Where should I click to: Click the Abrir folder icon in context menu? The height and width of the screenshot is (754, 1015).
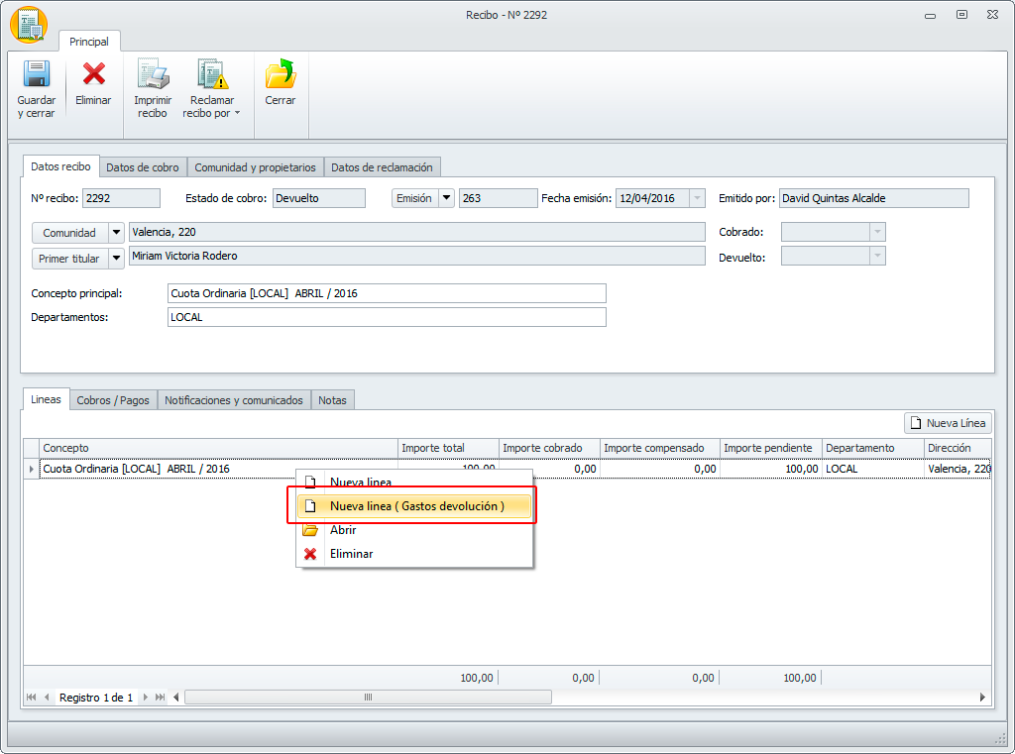tap(310, 530)
